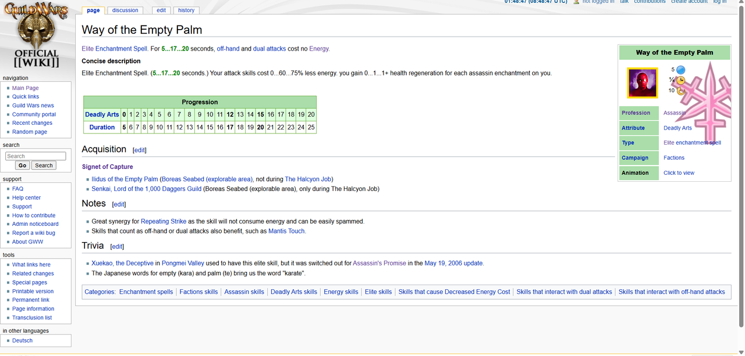Open How to contribute link
The width and height of the screenshot is (745, 356).
34,215
